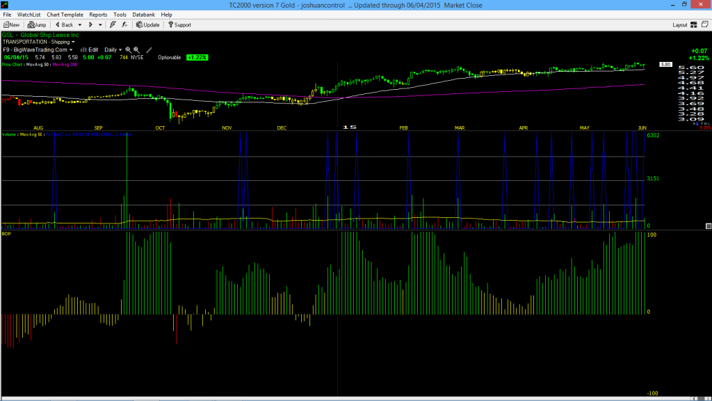Screen dimensions: 712x401
Task: Open the Layout grid icon
Action: (x=694, y=25)
